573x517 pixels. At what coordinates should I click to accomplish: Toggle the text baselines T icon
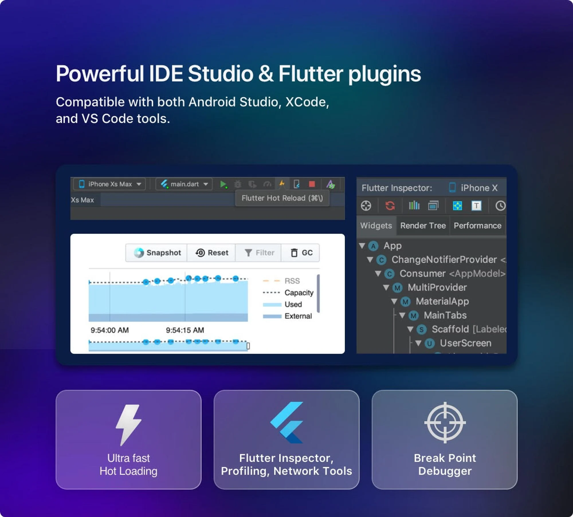coord(476,206)
